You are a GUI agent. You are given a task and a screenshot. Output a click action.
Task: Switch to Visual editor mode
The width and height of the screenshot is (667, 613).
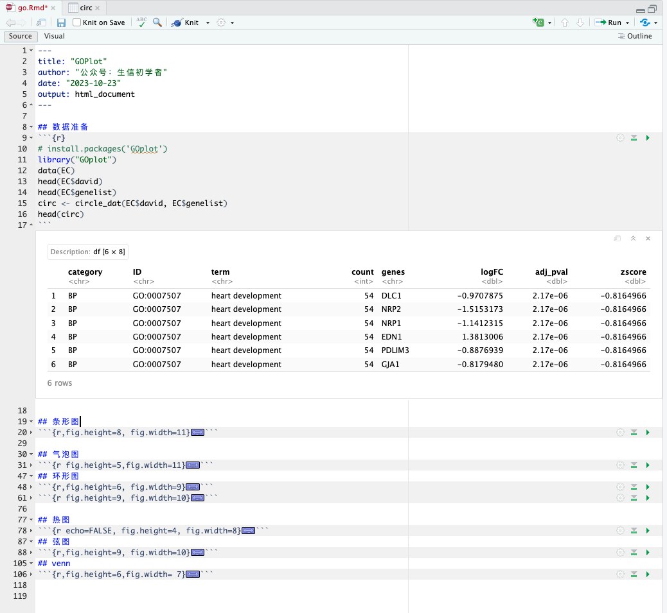point(55,37)
